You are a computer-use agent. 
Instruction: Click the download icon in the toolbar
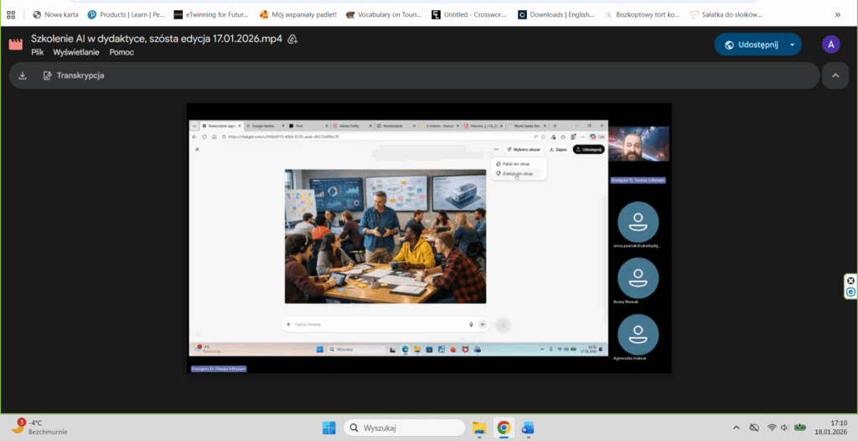(x=23, y=75)
